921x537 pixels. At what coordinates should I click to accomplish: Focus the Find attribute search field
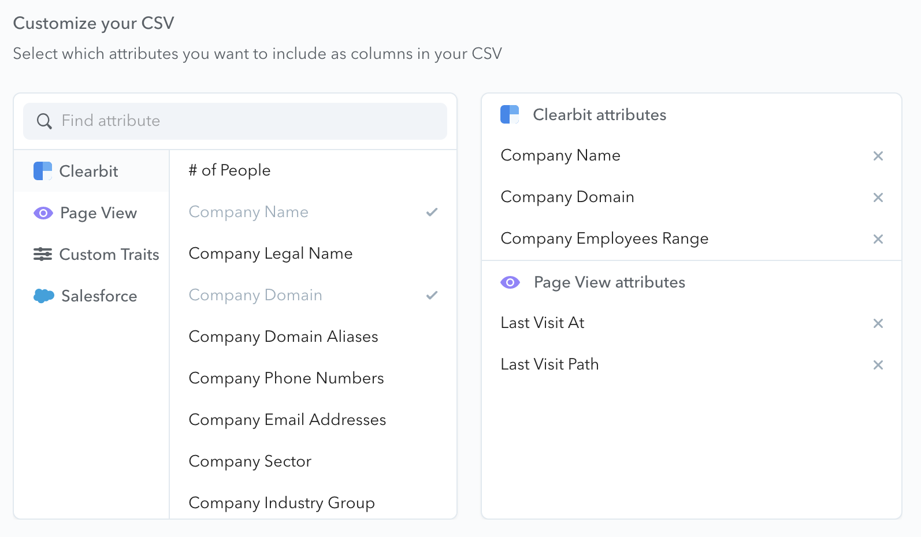point(235,121)
